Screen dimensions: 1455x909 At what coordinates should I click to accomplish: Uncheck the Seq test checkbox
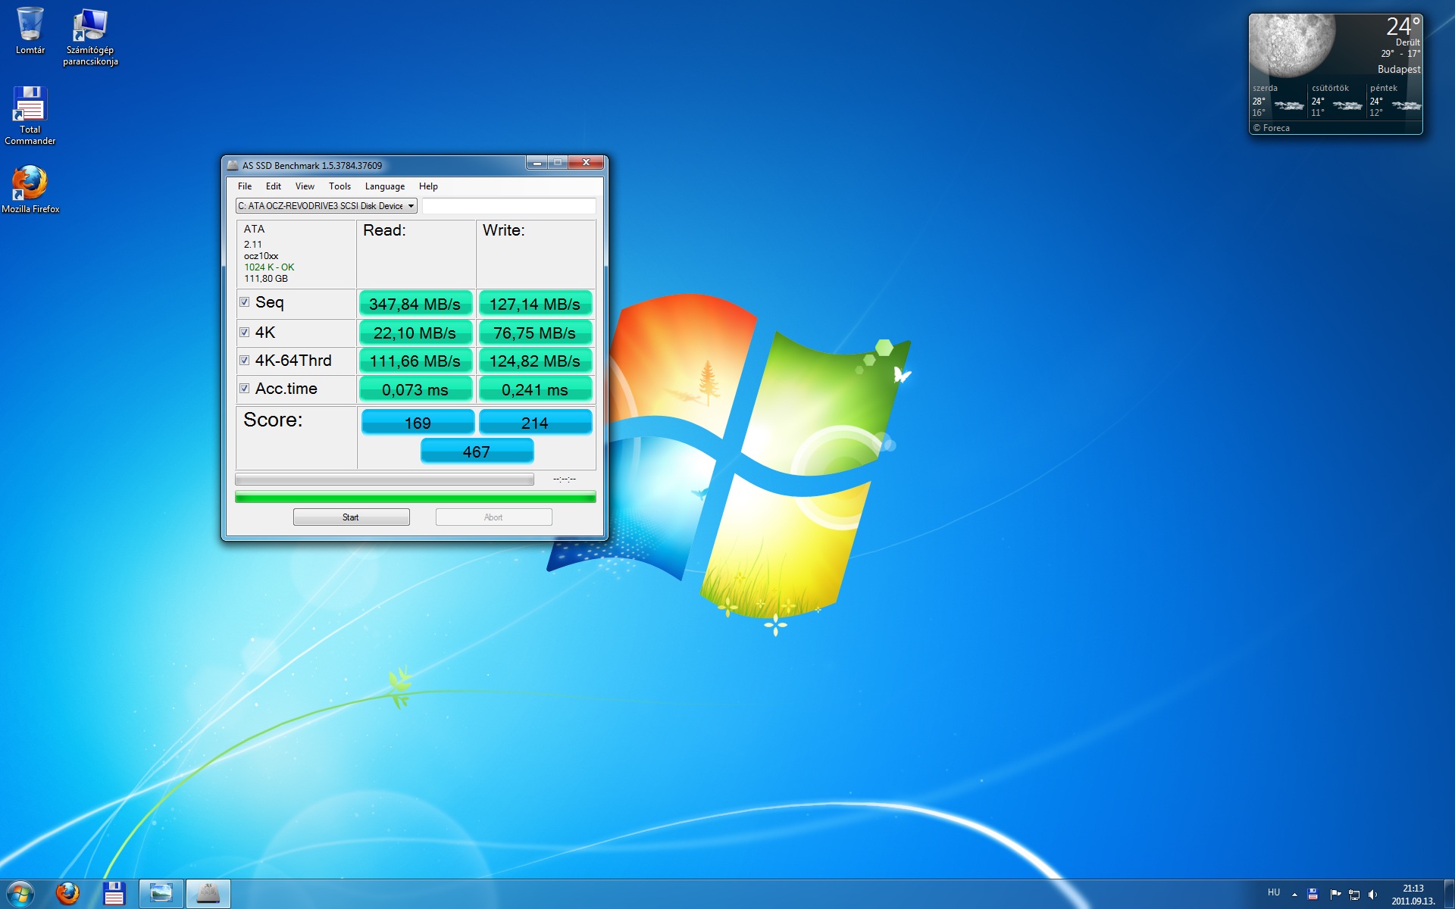coord(245,302)
